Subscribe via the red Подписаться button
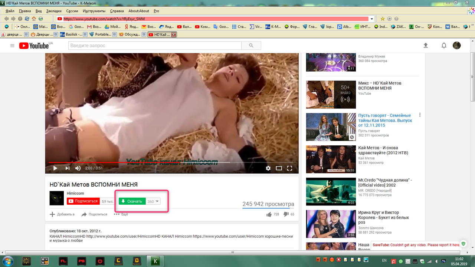This screenshot has width=475, height=267. (x=83, y=201)
